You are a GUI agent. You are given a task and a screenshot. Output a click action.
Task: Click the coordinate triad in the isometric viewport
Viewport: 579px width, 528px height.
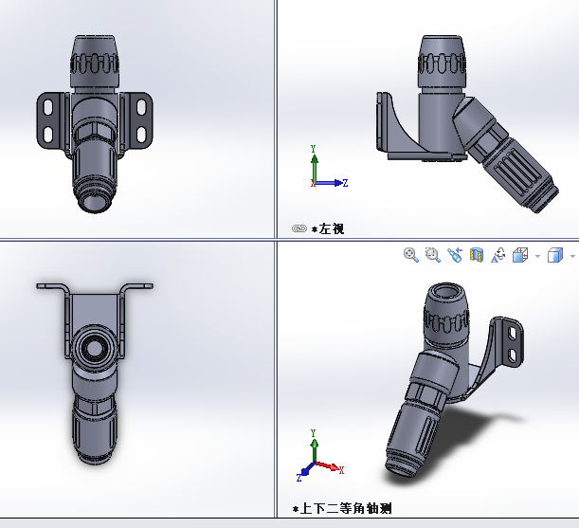click(319, 456)
